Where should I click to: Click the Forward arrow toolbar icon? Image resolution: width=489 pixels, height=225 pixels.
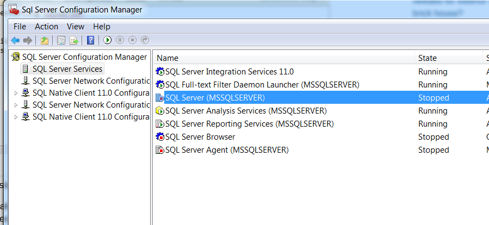(x=28, y=40)
